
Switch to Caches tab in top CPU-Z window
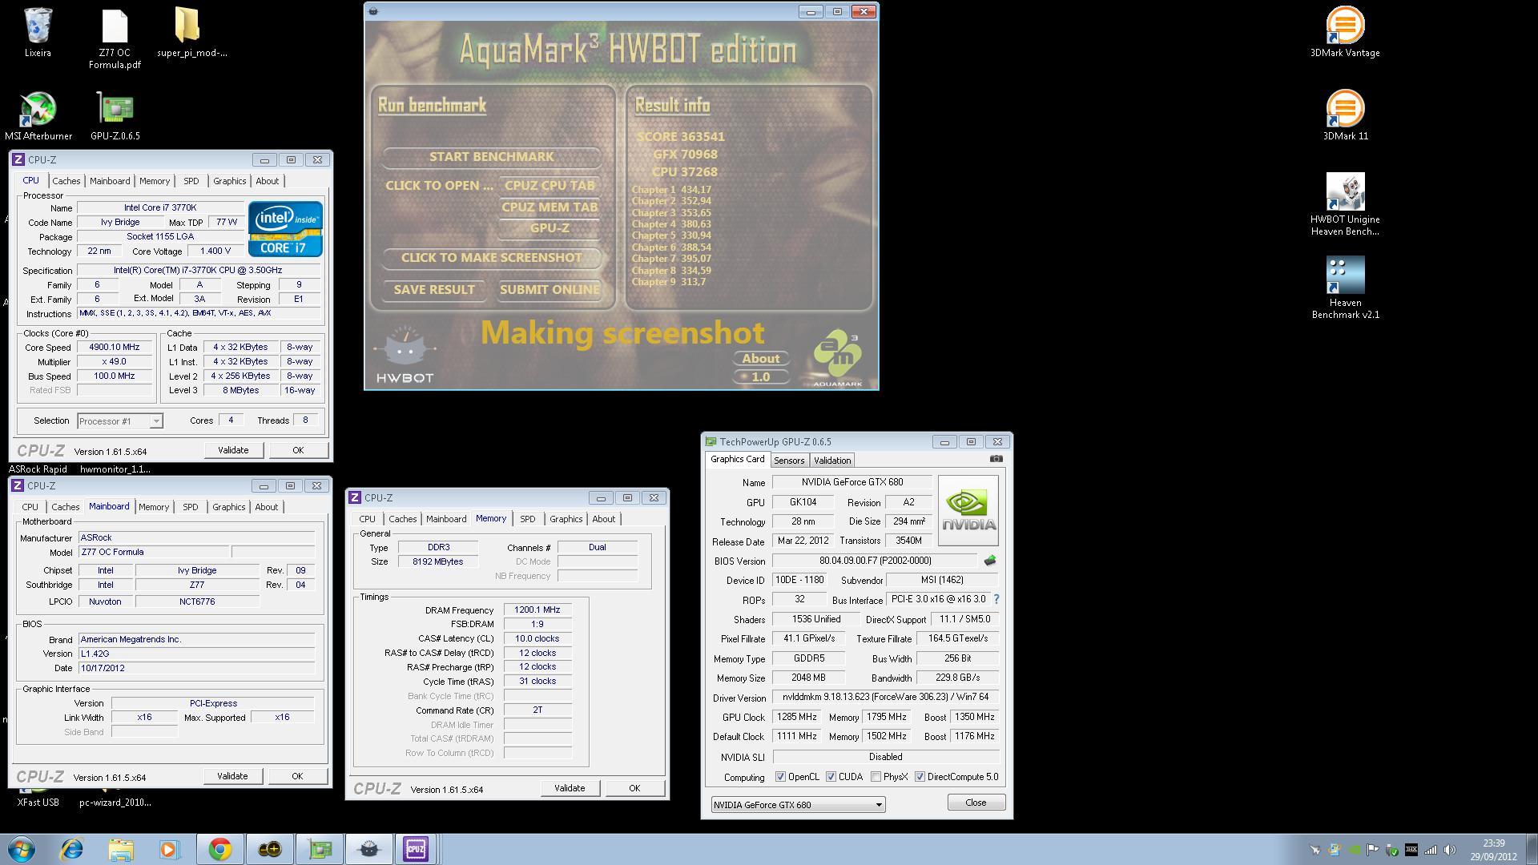pos(66,181)
